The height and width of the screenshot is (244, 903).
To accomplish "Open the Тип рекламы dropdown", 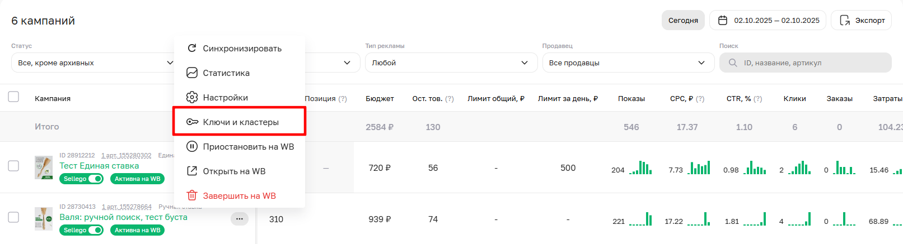I will click(x=451, y=63).
